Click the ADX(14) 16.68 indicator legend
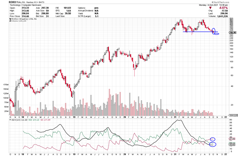The image size is (238, 156). pos(20,120)
